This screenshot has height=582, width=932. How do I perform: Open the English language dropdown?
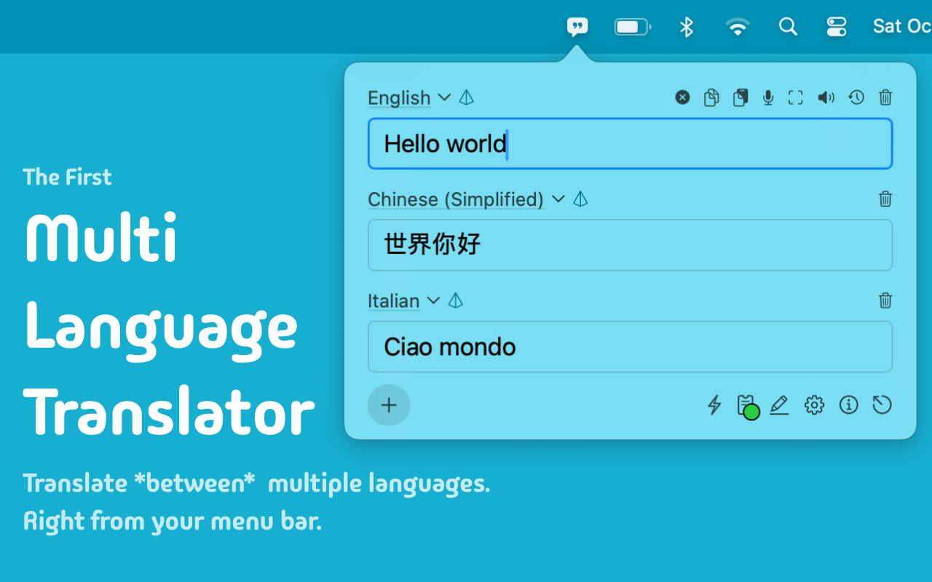(409, 97)
